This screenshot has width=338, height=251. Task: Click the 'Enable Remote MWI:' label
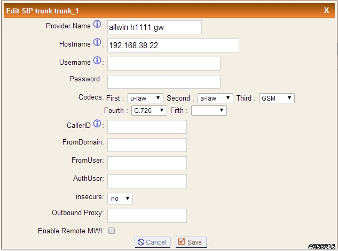click(70, 231)
